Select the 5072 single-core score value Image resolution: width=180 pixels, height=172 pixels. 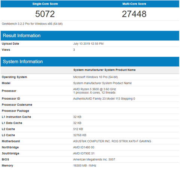(45, 14)
